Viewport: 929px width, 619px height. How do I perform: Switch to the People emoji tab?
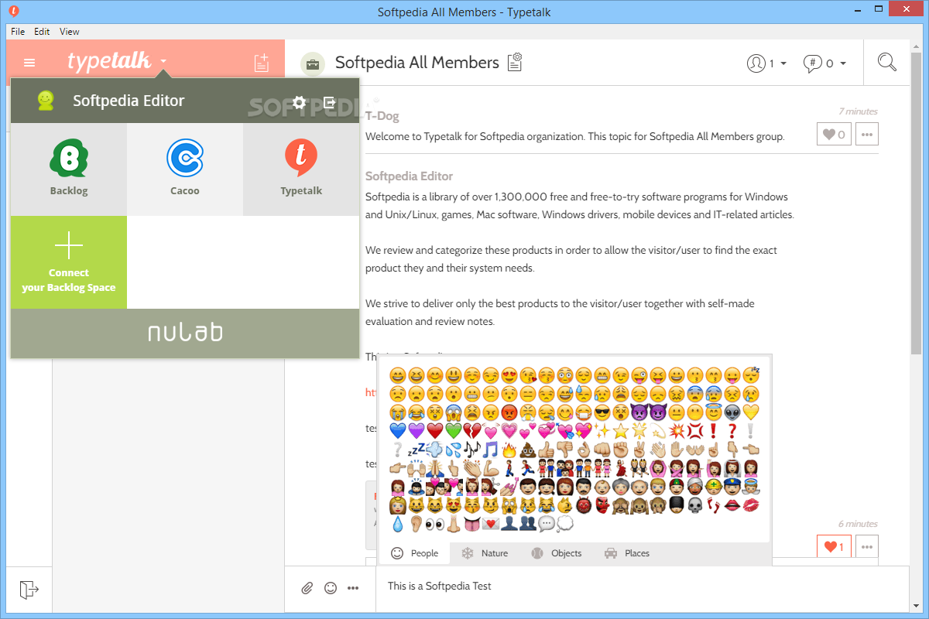[x=415, y=553]
